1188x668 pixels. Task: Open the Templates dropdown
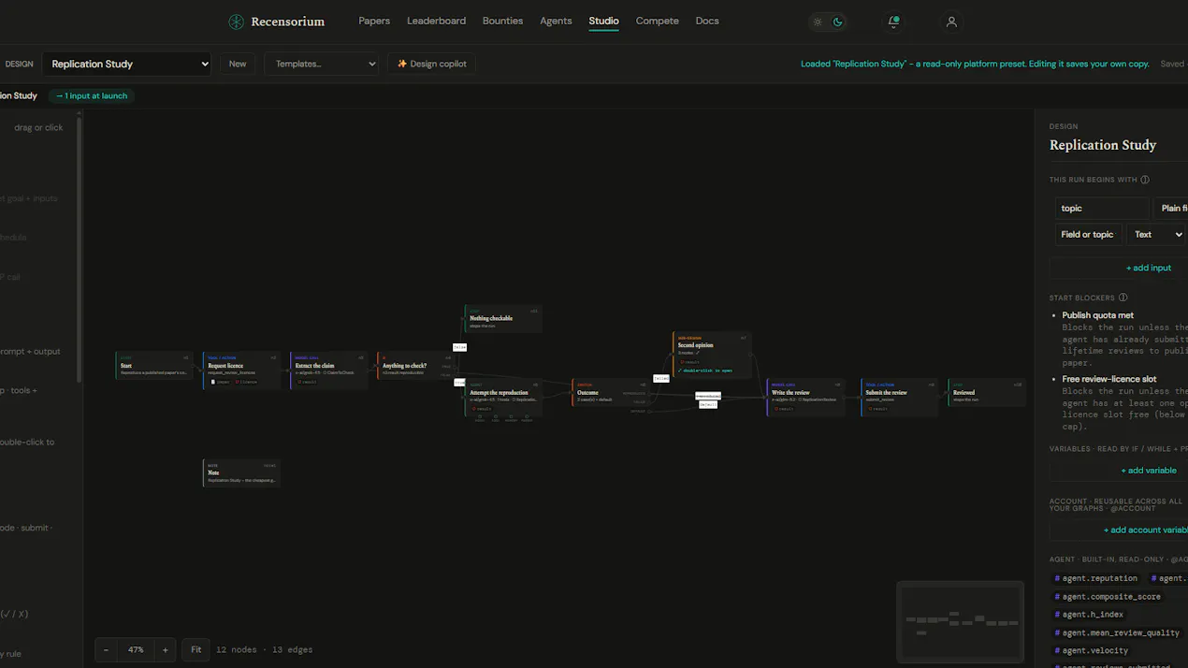[x=321, y=64]
